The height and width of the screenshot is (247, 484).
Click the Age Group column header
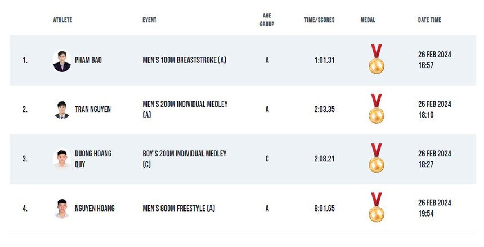(267, 20)
